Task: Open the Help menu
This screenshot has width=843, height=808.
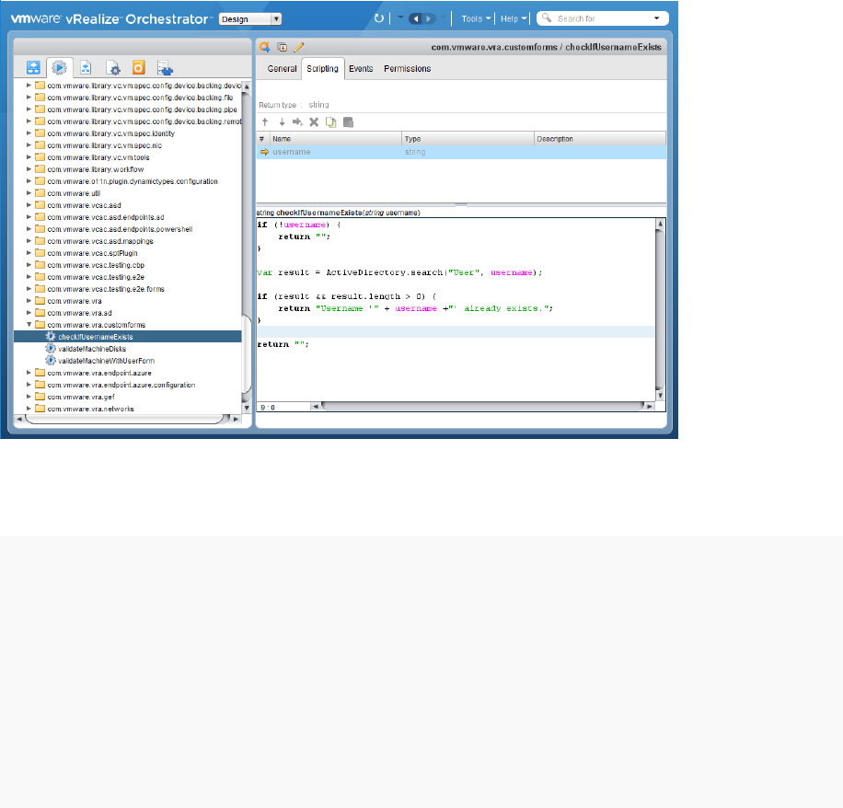Action: point(514,18)
